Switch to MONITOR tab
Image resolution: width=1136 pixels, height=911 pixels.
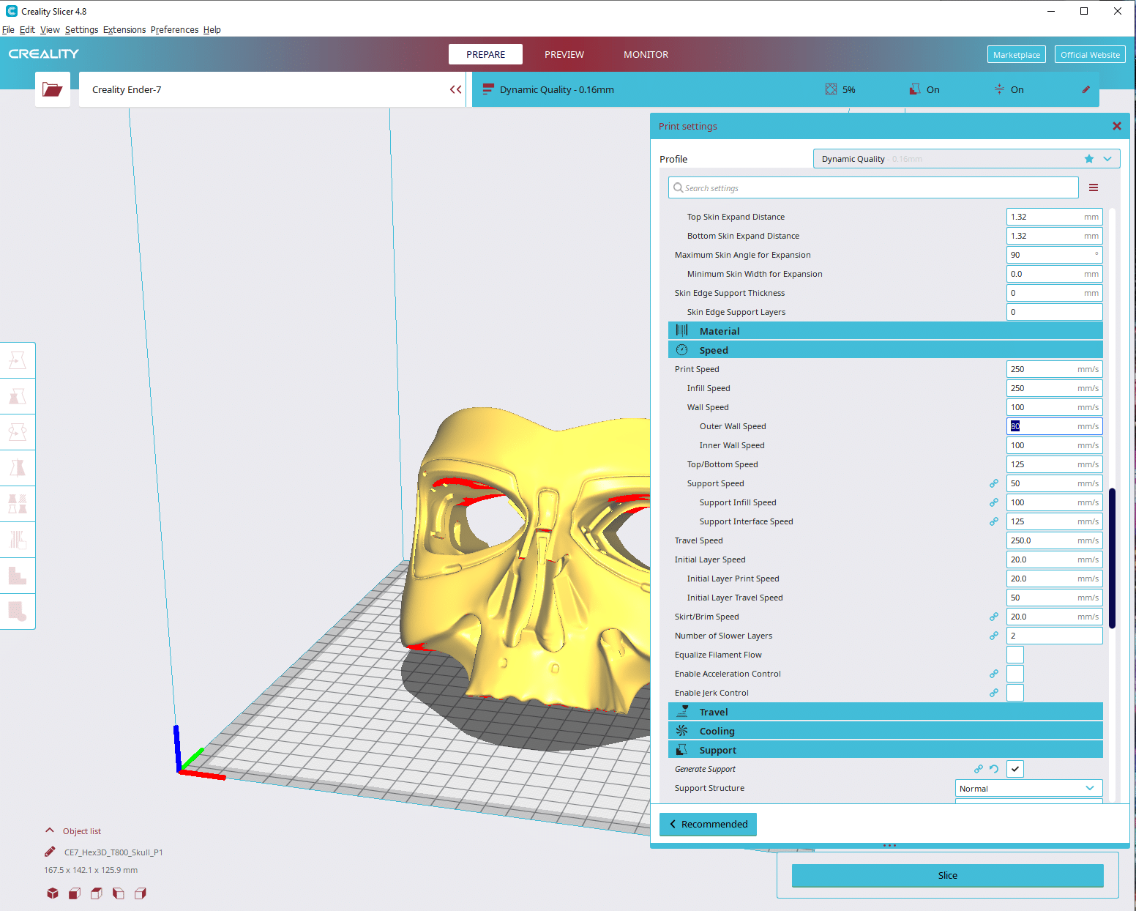[x=646, y=54]
